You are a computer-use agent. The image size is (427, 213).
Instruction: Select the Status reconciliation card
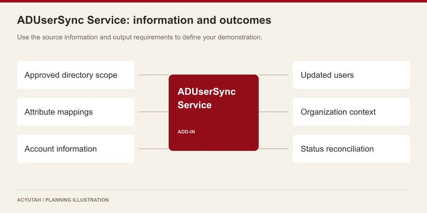point(351,149)
